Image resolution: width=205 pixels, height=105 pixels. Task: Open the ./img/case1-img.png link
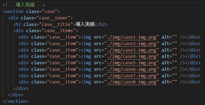[x=132, y=37]
